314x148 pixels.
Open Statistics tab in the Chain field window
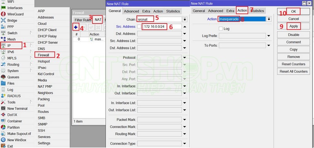pyautogui.click(x=173, y=11)
